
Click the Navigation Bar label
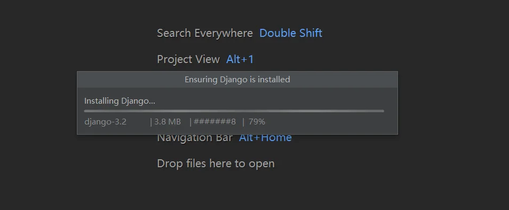click(195, 138)
